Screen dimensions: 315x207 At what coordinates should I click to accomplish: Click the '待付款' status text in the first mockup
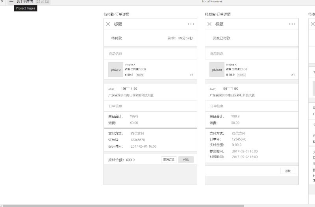(x=117, y=38)
